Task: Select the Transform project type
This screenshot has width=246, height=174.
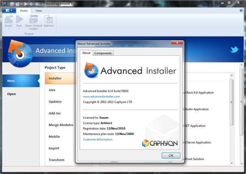Action: click(57, 160)
